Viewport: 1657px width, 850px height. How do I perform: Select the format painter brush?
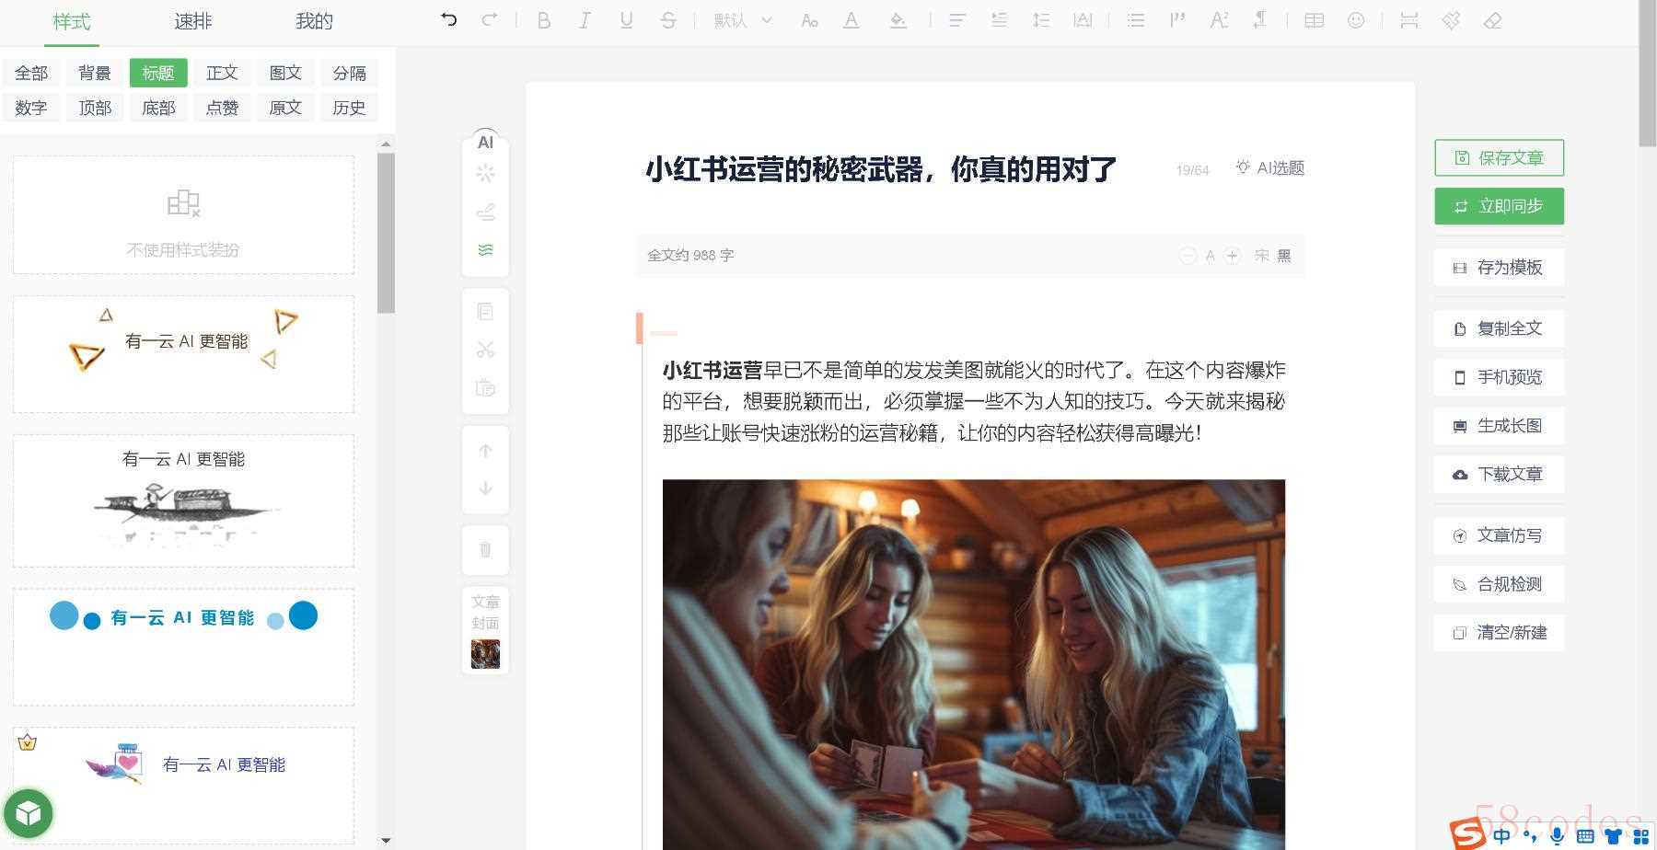[1451, 20]
